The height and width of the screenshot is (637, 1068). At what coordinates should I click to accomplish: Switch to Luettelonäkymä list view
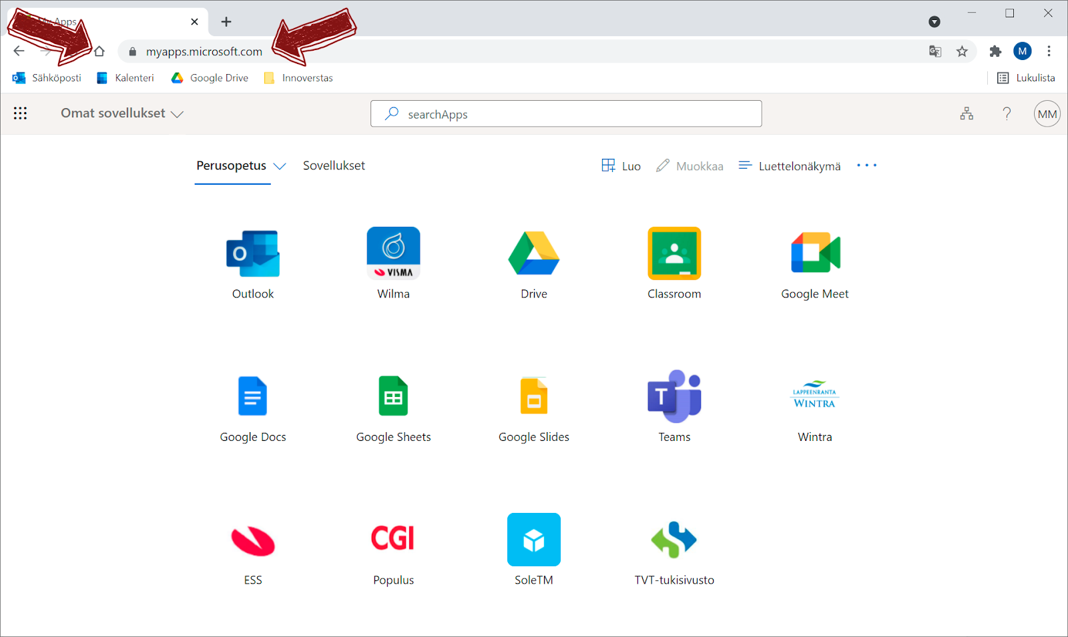790,166
